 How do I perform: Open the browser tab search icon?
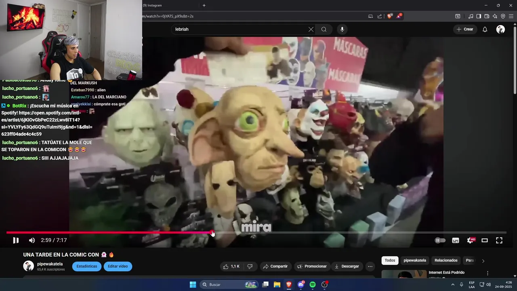(458, 16)
